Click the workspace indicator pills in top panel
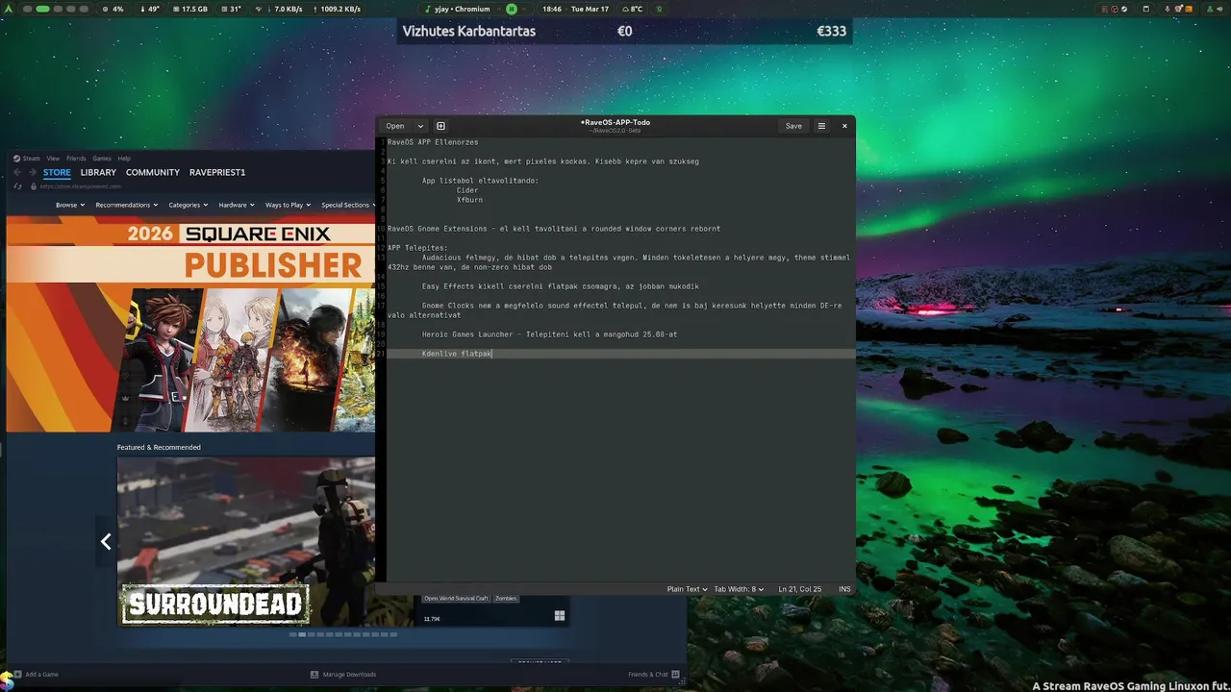Screen dimensions: 1231x692 [56, 9]
